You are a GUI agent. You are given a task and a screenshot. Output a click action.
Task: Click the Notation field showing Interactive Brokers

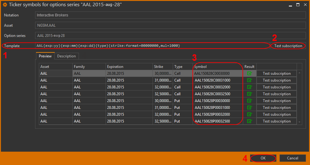click(x=171, y=15)
